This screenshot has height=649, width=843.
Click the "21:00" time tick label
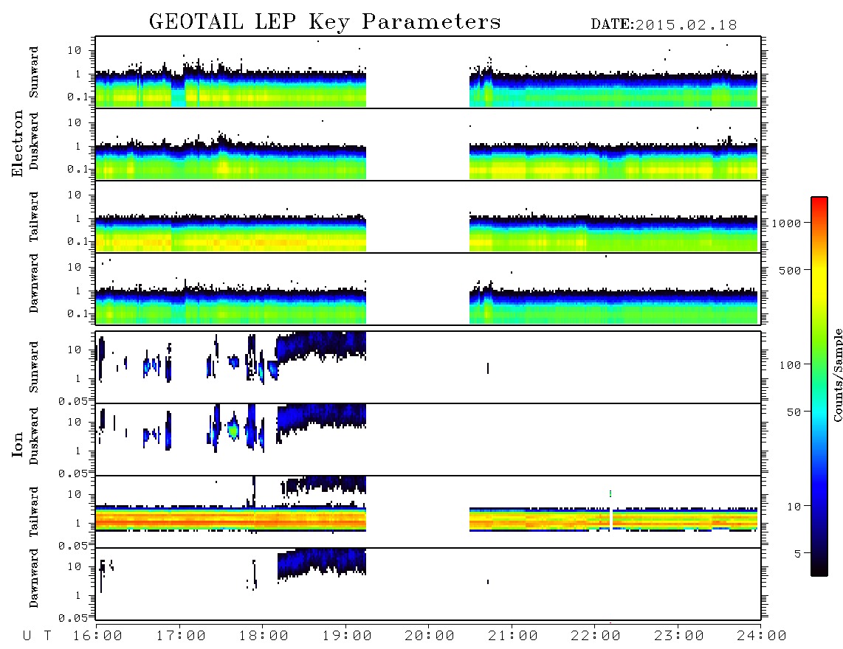point(513,636)
